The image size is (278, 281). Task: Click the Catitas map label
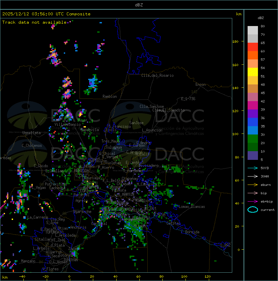(x=173, y=223)
